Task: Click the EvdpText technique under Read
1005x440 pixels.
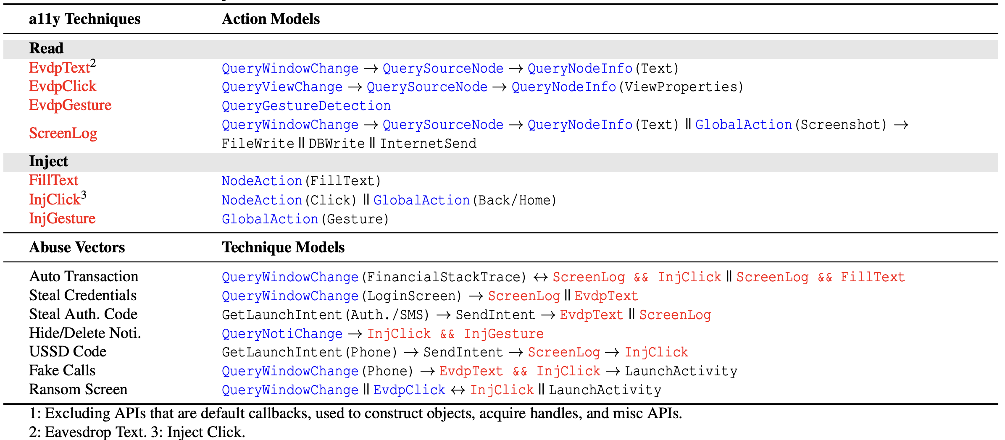Action: (59, 68)
